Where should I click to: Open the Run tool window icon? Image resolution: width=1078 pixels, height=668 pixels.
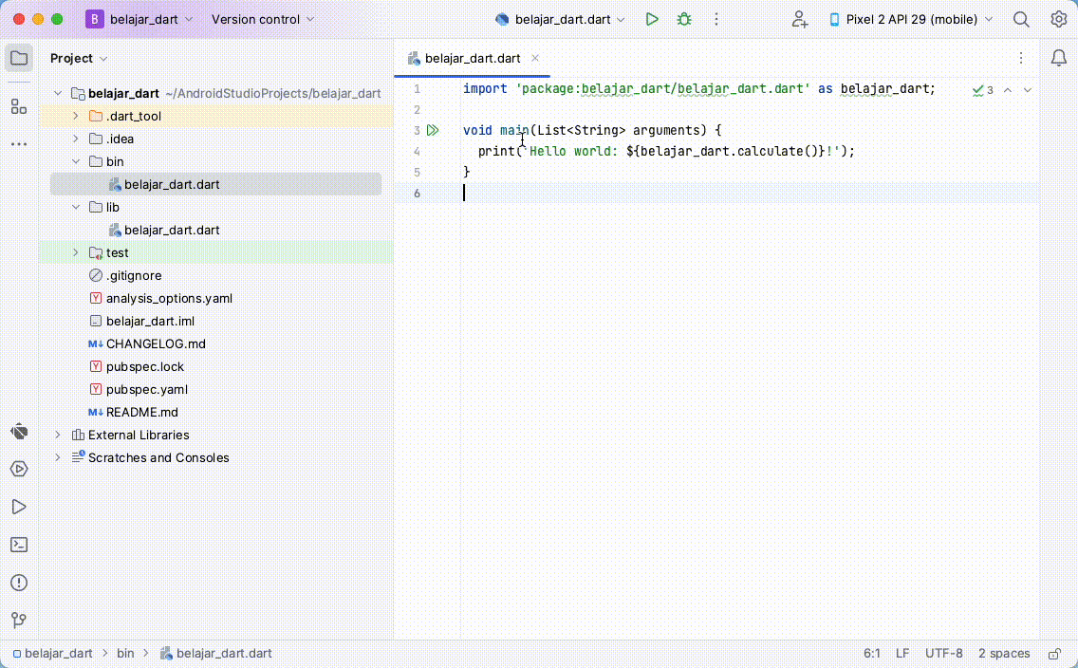[x=19, y=508]
